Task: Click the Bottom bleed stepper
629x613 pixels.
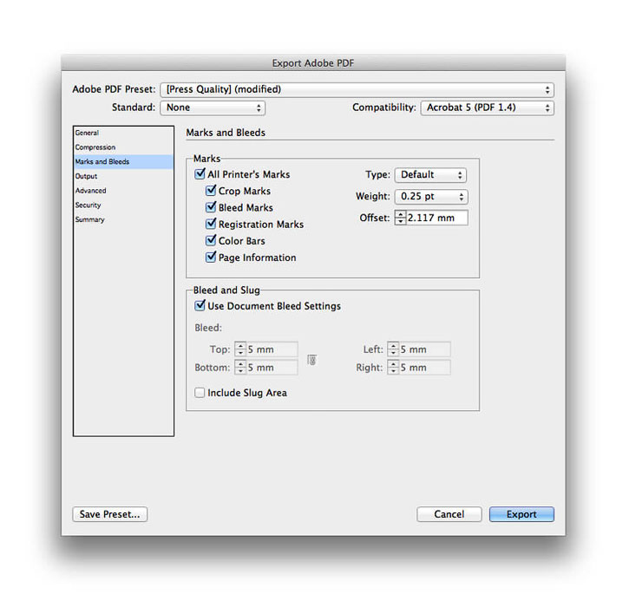Action: (240, 368)
